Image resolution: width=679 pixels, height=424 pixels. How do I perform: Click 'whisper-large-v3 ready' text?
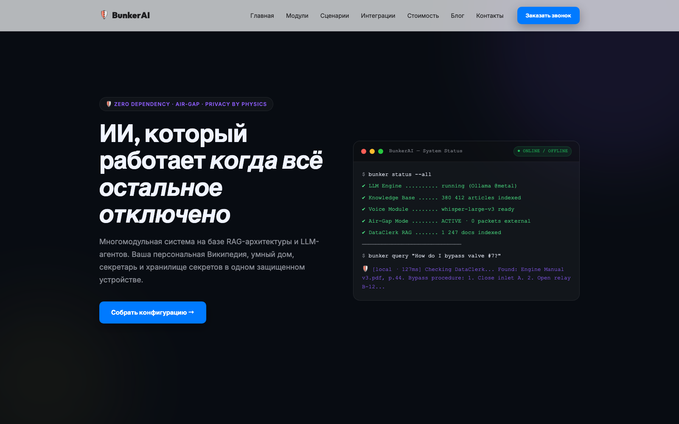point(478,209)
